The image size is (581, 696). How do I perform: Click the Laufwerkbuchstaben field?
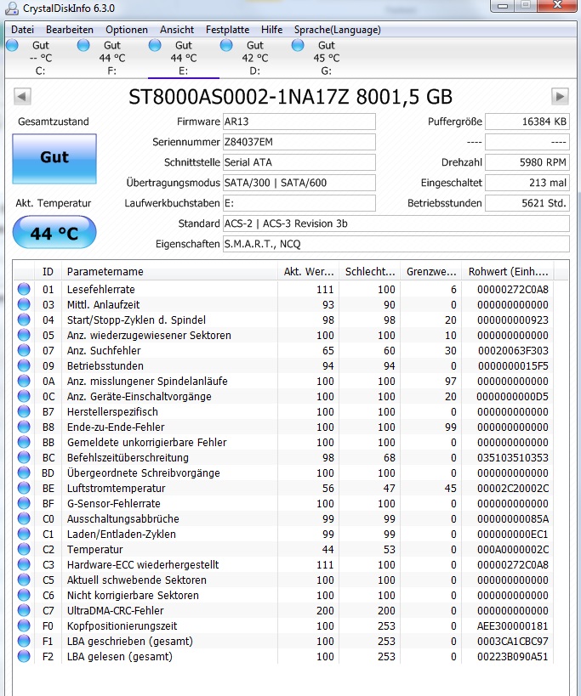[299, 203]
